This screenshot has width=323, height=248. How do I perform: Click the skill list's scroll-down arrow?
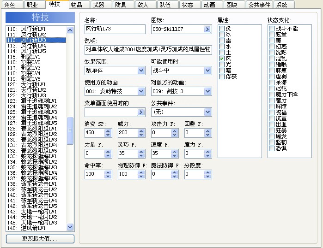point(70,227)
